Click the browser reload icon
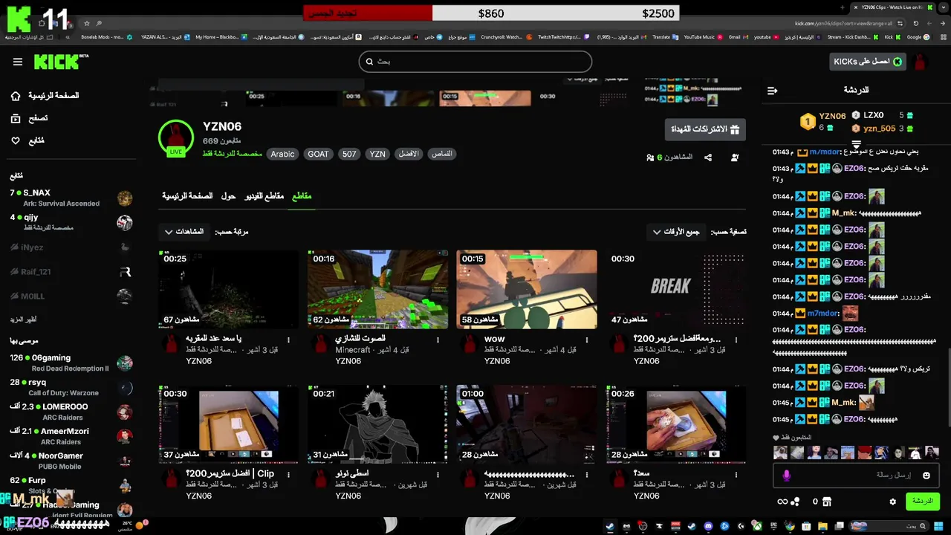This screenshot has height=535, width=951. click(916, 24)
